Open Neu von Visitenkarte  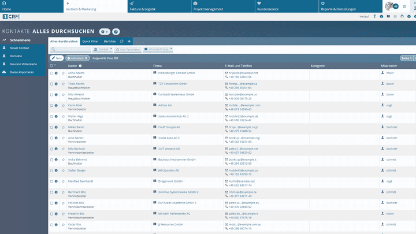[x=23, y=64]
